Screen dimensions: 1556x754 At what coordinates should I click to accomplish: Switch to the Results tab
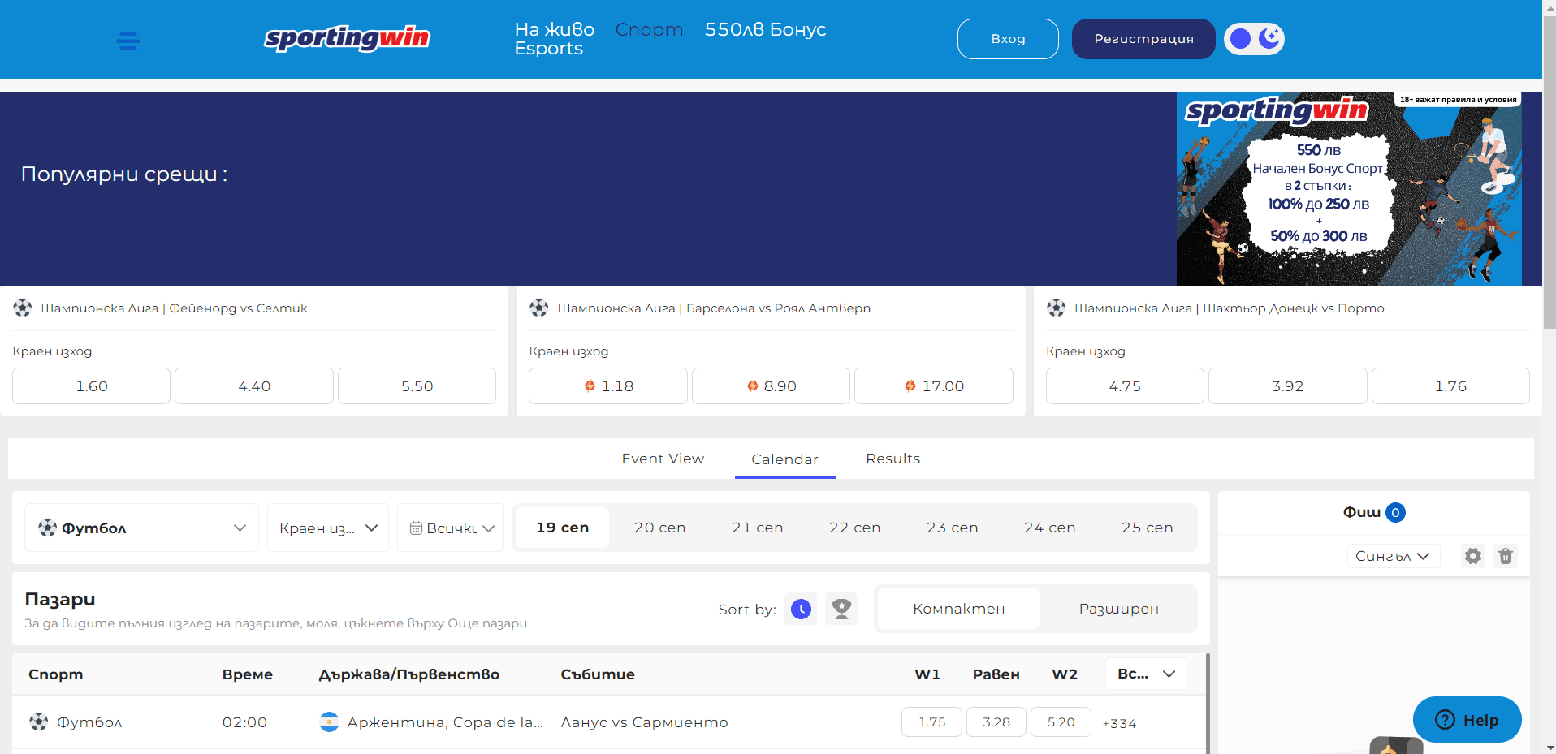893,459
